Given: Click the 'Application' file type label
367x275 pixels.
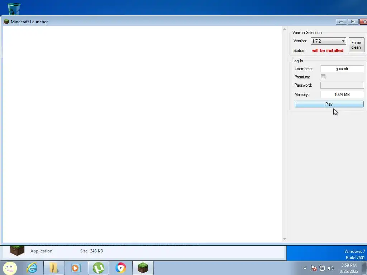Looking at the screenshot, I should (x=41, y=251).
